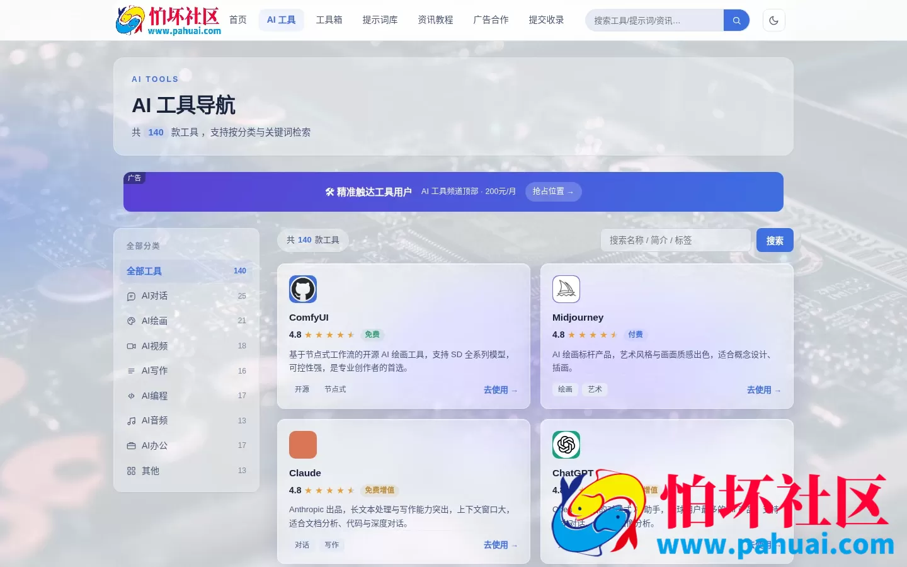907x567 pixels.
Task: Open the ComfyUI GitHub-style icon
Action: pos(303,289)
